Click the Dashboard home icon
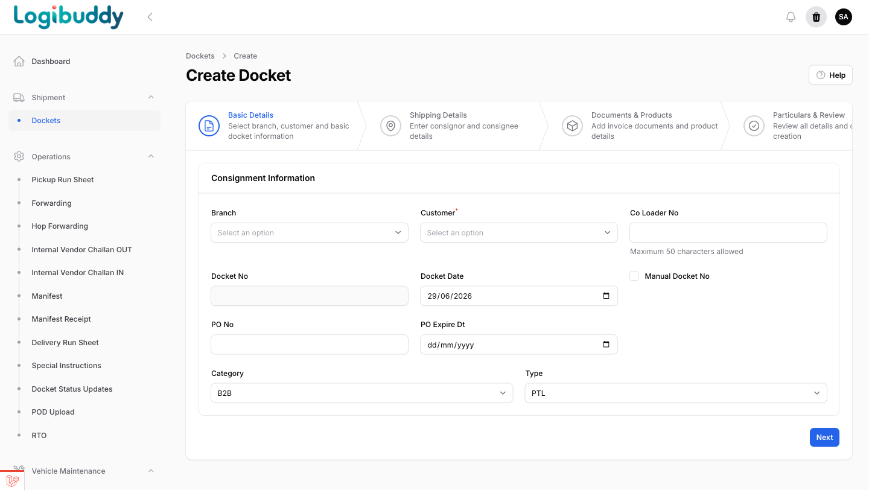The image size is (869, 490). point(19,62)
